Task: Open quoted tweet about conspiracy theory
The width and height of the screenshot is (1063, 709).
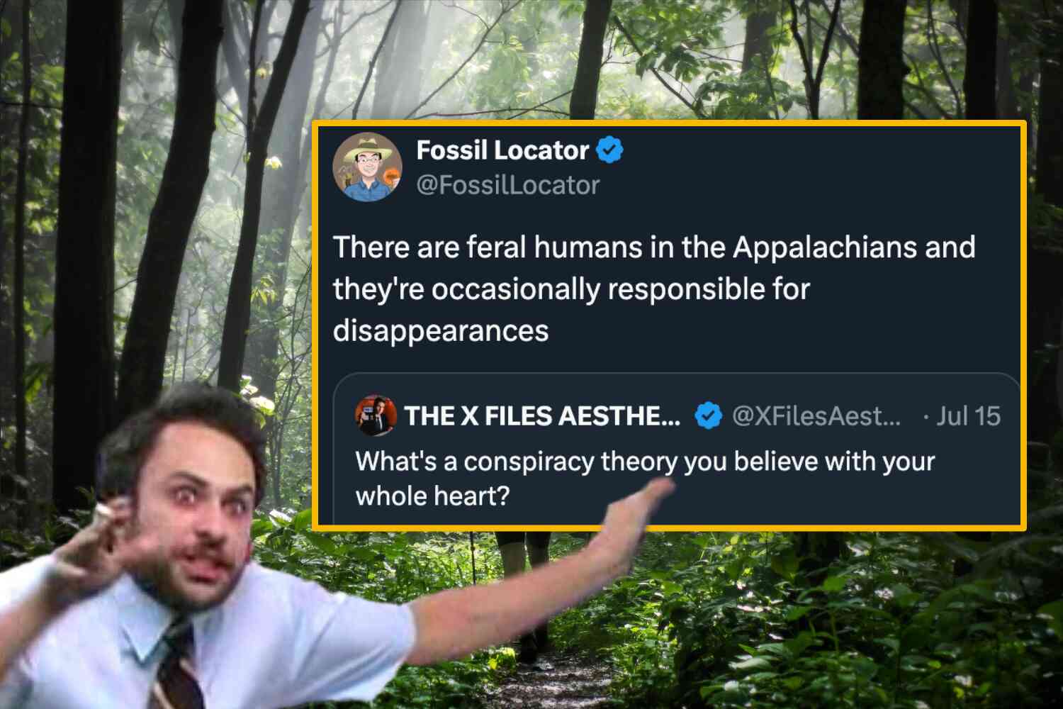Action: [677, 450]
